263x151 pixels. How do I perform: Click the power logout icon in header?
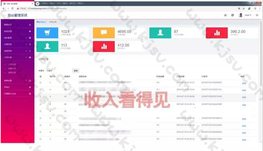click(x=257, y=15)
